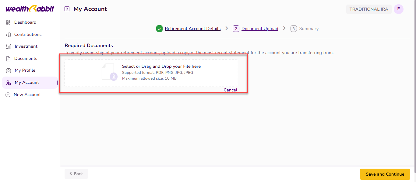Screen dimensions: 416x182
Task: Click the New Account plus icon
Action: pos(8,95)
